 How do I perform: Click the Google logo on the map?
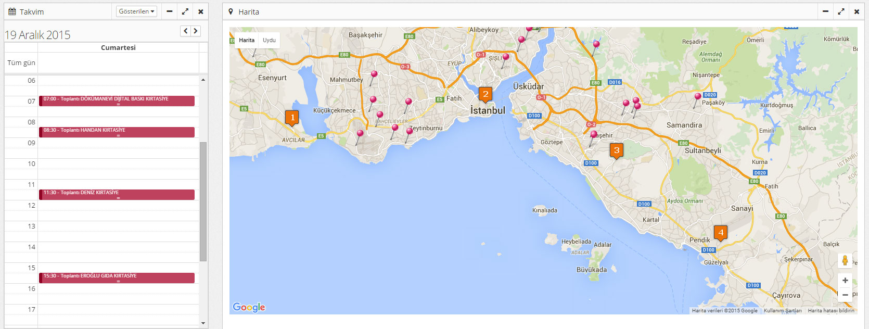pyautogui.click(x=249, y=307)
